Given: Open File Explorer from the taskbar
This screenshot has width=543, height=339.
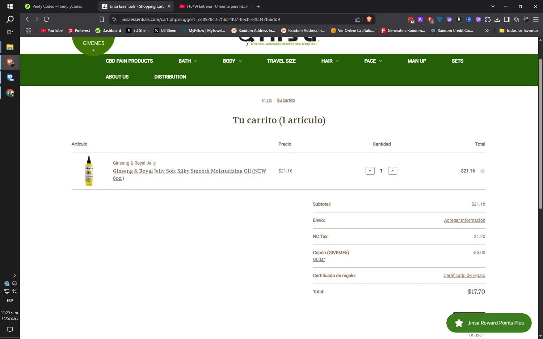Looking at the screenshot, I should tap(10, 47).
